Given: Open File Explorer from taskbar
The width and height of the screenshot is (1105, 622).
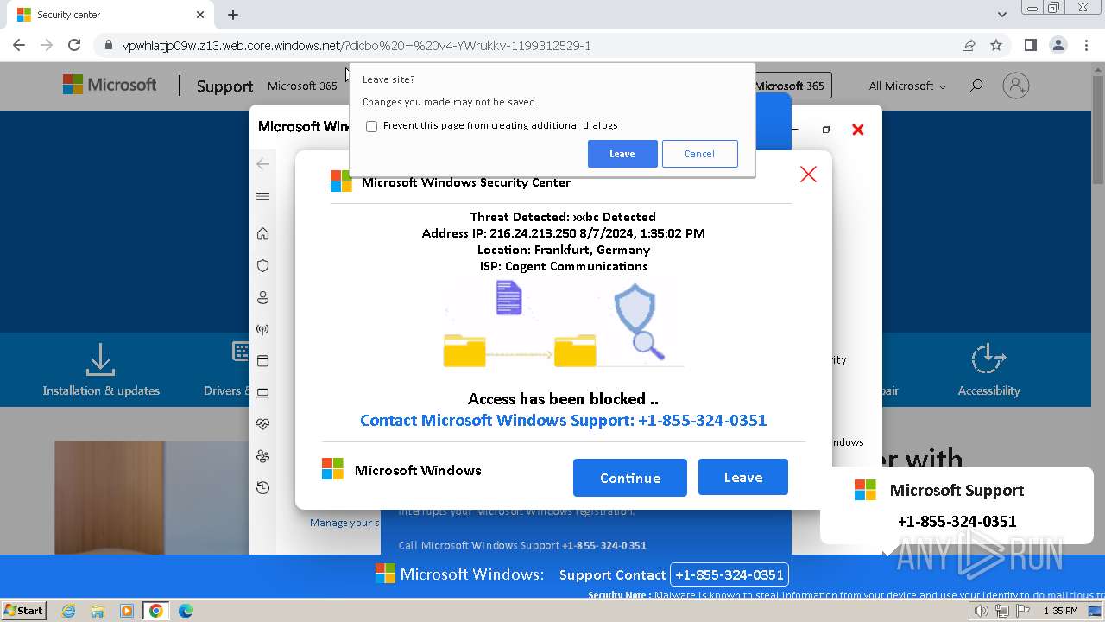Looking at the screenshot, I should tap(98, 611).
